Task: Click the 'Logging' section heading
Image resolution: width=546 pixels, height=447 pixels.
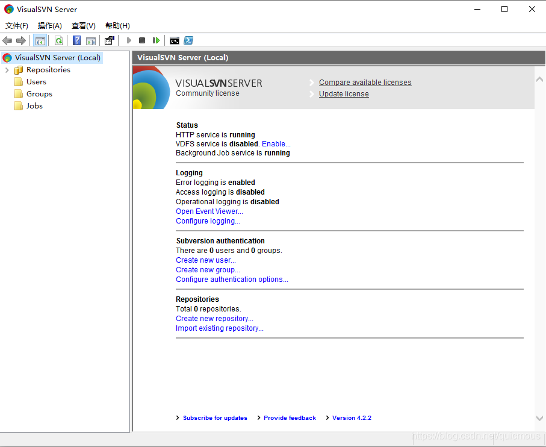Action: tap(189, 173)
